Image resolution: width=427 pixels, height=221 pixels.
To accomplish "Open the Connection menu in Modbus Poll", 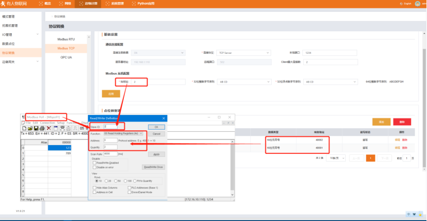I will 47,123.
